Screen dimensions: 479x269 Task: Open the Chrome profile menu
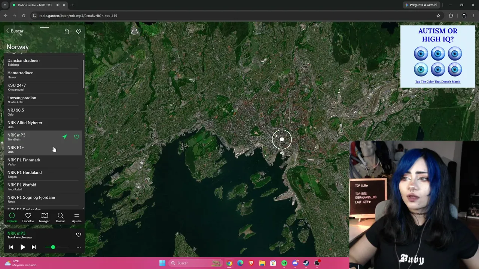464,16
